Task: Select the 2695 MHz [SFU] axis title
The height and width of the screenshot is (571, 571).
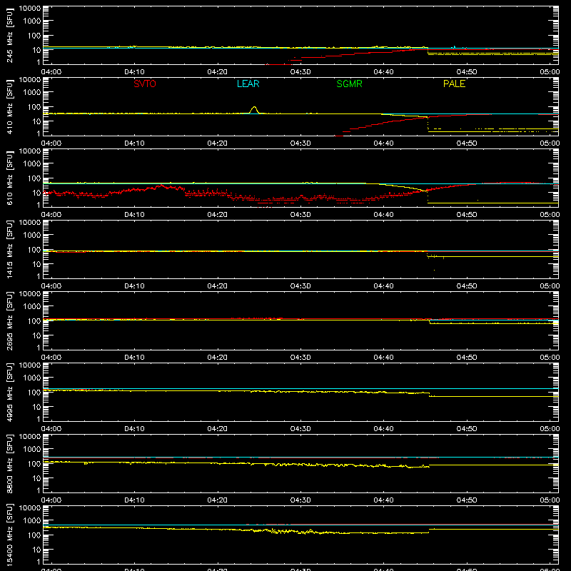Action: tap(10, 321)
